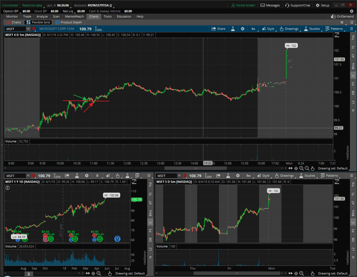The width and height of the screenshot is (357, 277).
Task: Click the blue lightbulb event marker
Action: (x=118, y=239)
